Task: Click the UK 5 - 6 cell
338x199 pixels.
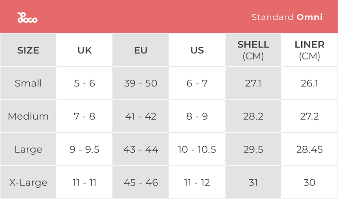Action: pyautogui.click(x=84, y=83)
